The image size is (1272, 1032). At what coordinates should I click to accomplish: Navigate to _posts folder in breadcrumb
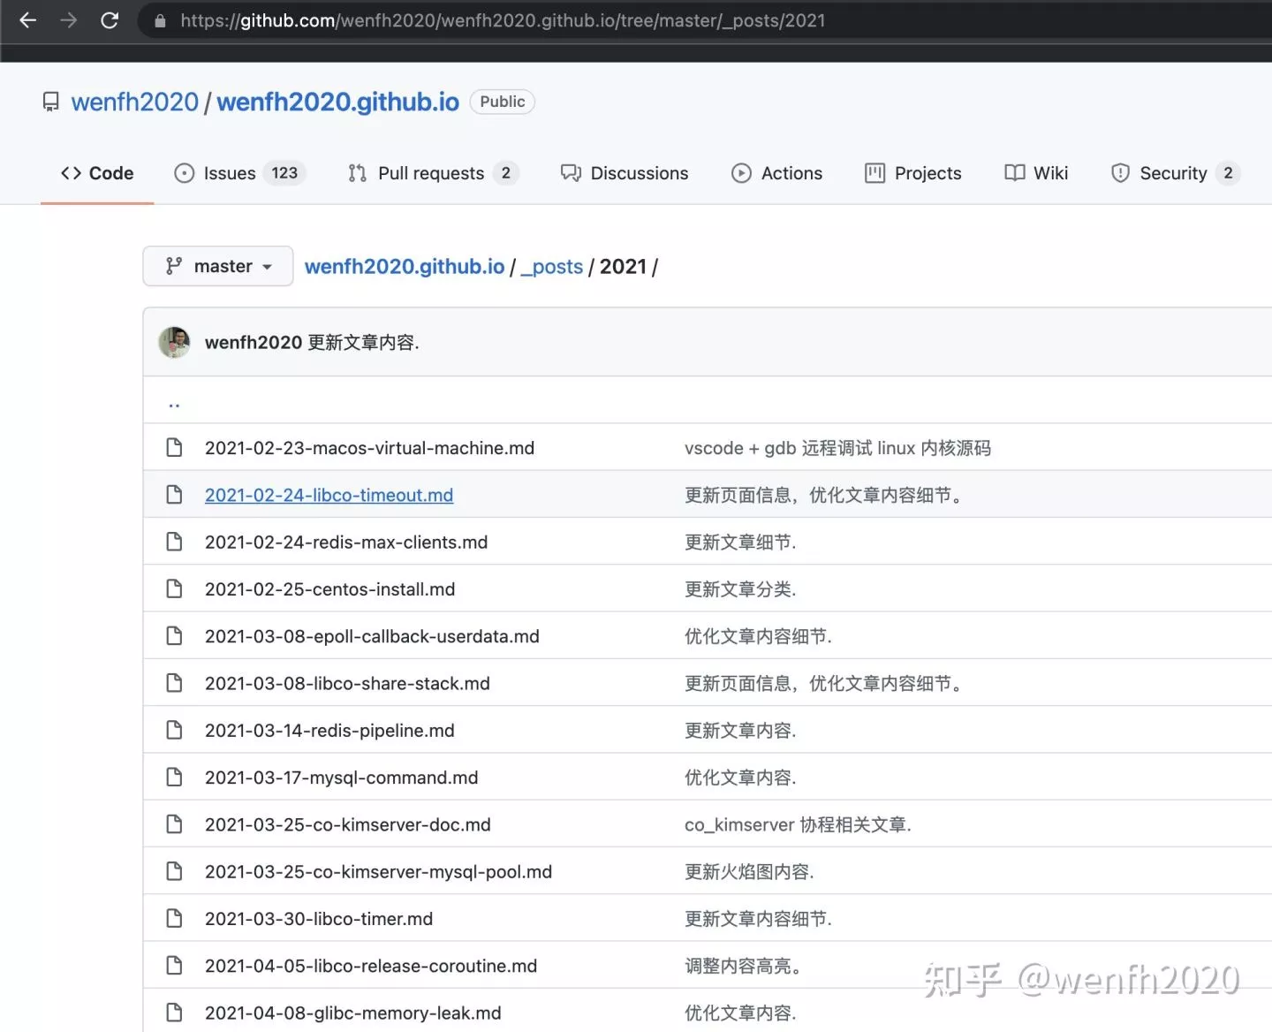(x=551, y=267)
